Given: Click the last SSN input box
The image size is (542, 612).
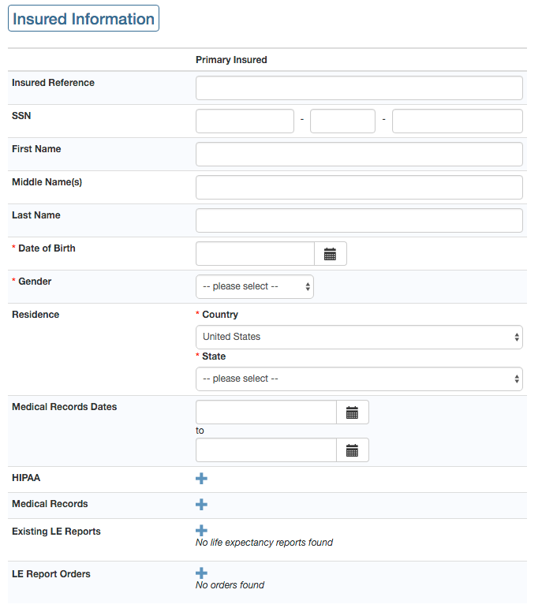Looking at the screenshot, I should click(x=457, y=121).
